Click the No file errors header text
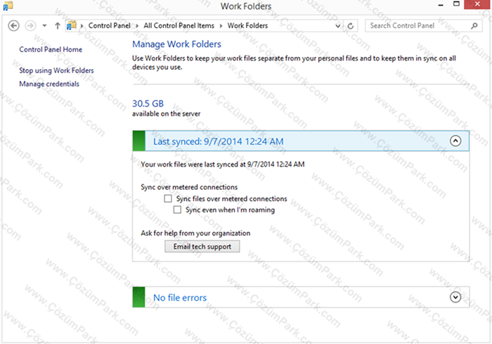 point(180,298)
